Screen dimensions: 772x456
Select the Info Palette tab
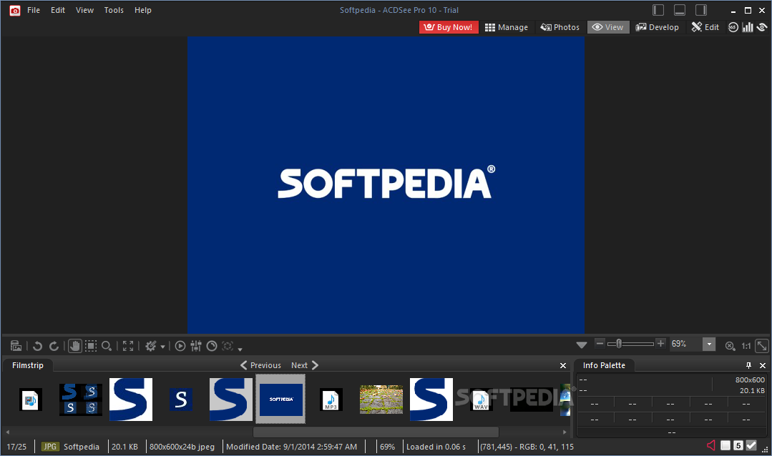coord(604,365)
